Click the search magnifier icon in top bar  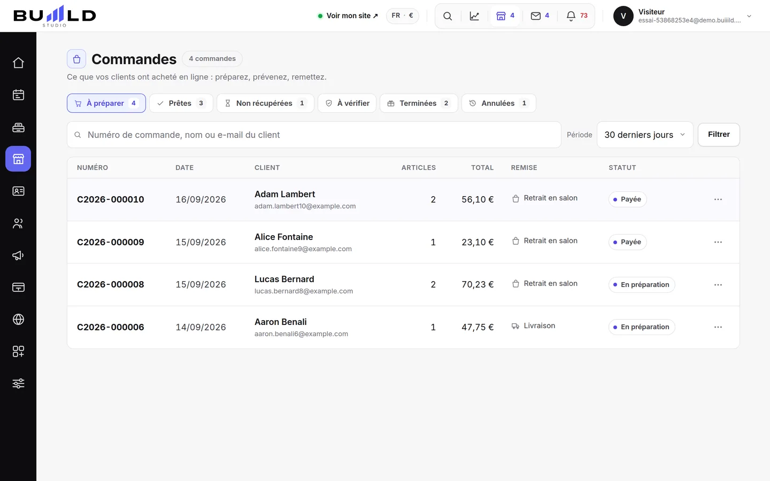click(448, 16)
